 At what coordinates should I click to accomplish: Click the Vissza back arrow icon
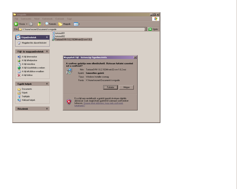pyautogui.click(x=16, y=24)
